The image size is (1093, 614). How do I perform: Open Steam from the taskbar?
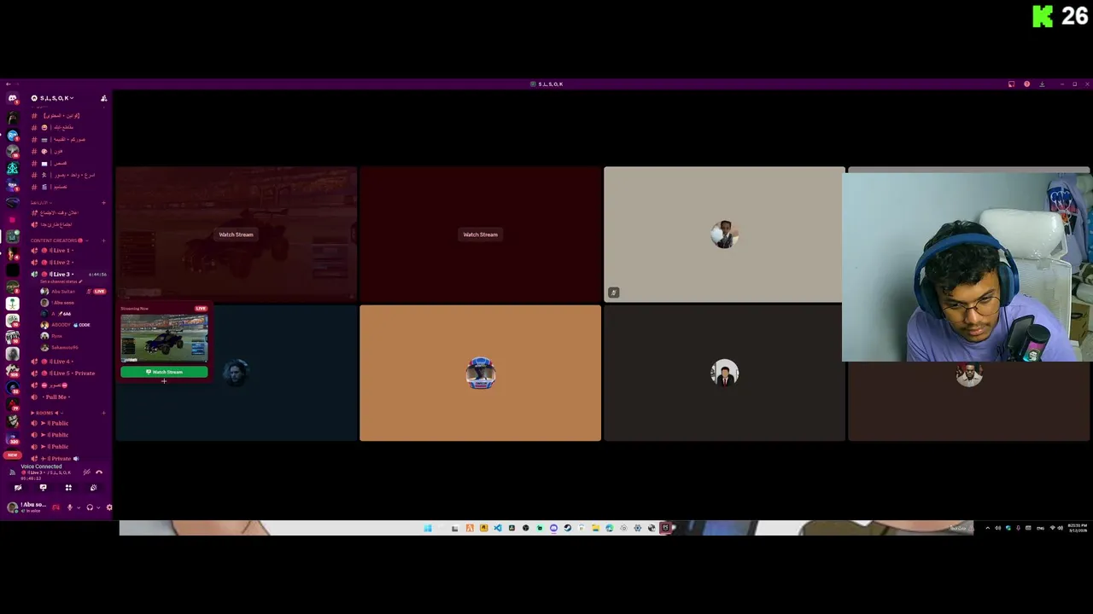point(567,528)
